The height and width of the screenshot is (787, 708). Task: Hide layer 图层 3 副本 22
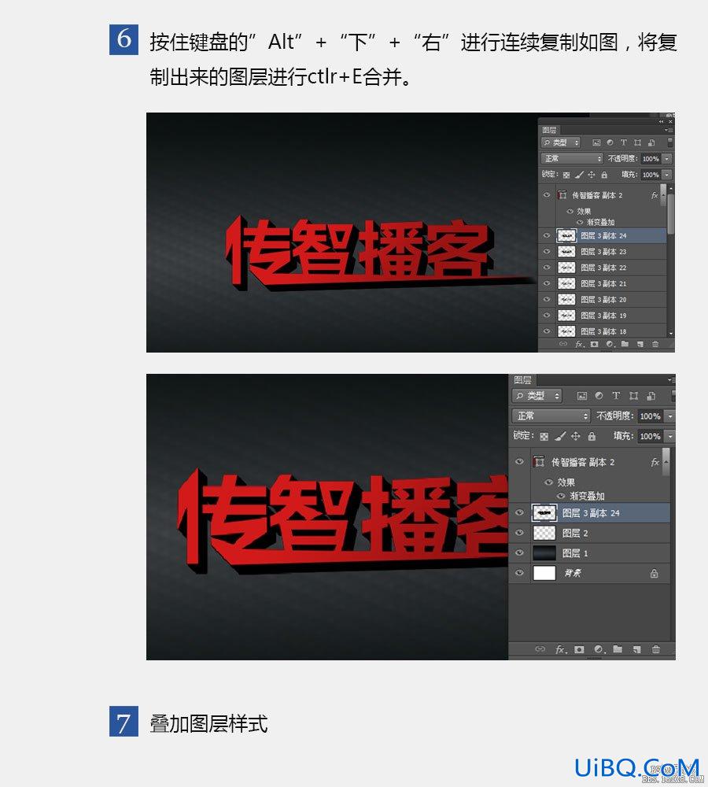pyautogui.click(x=547, y=268)
